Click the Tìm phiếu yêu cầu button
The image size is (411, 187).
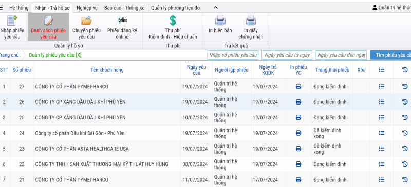tap(390, 55)
